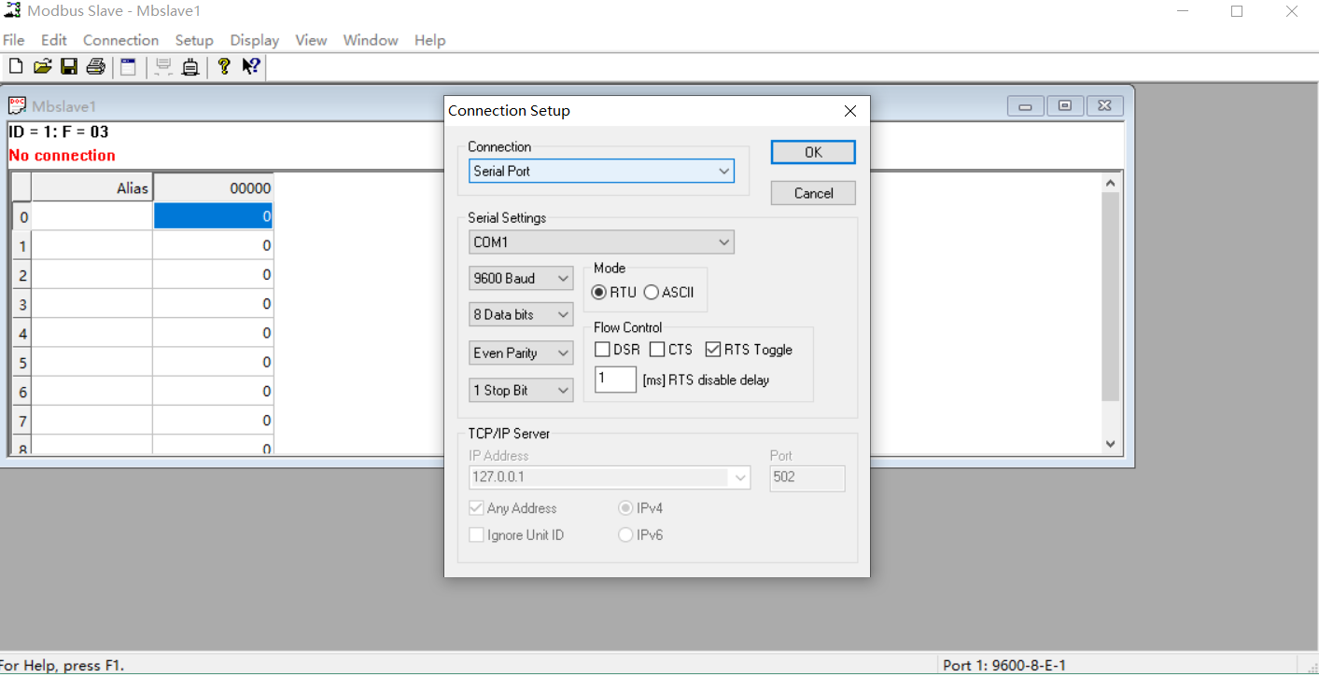Click the scroll down arrow in Mbslave1 window
The width and height of the screenshot is (1319, 677).
point(1110,444)
